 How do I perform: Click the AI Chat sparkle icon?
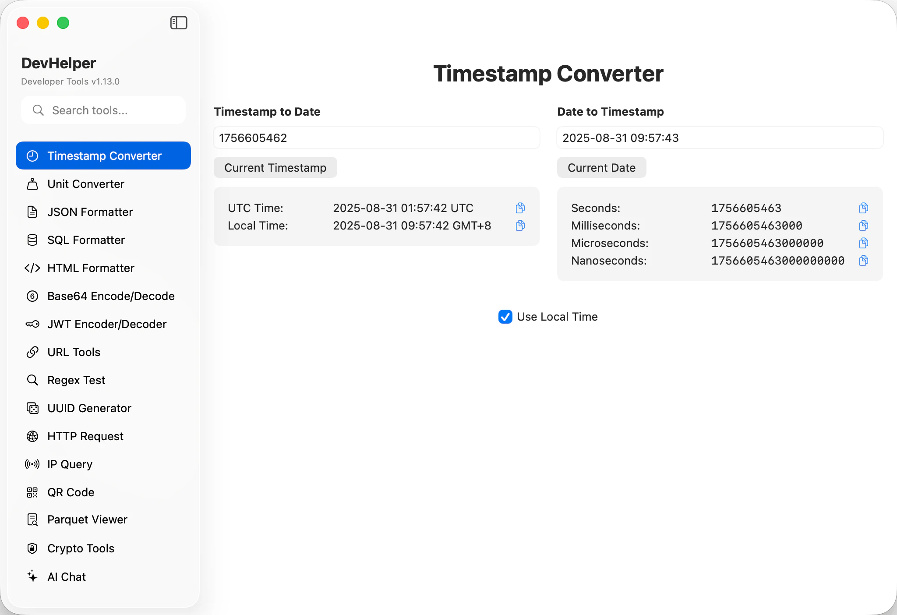[32, 576]
